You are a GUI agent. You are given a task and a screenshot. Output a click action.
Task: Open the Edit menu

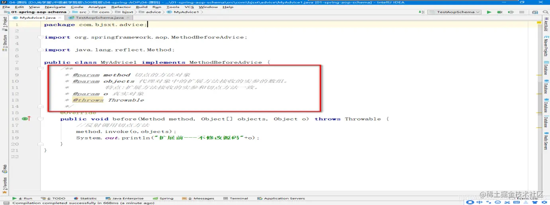click(19, 7)
